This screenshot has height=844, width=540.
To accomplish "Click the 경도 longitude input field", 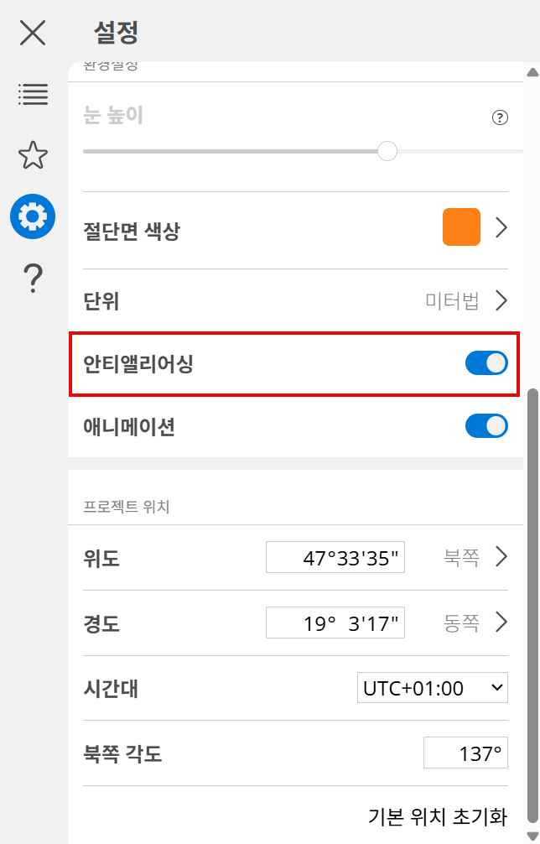I will [x=335, y=623].
